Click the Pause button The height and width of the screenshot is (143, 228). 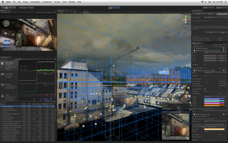click(x=114, y=8)
